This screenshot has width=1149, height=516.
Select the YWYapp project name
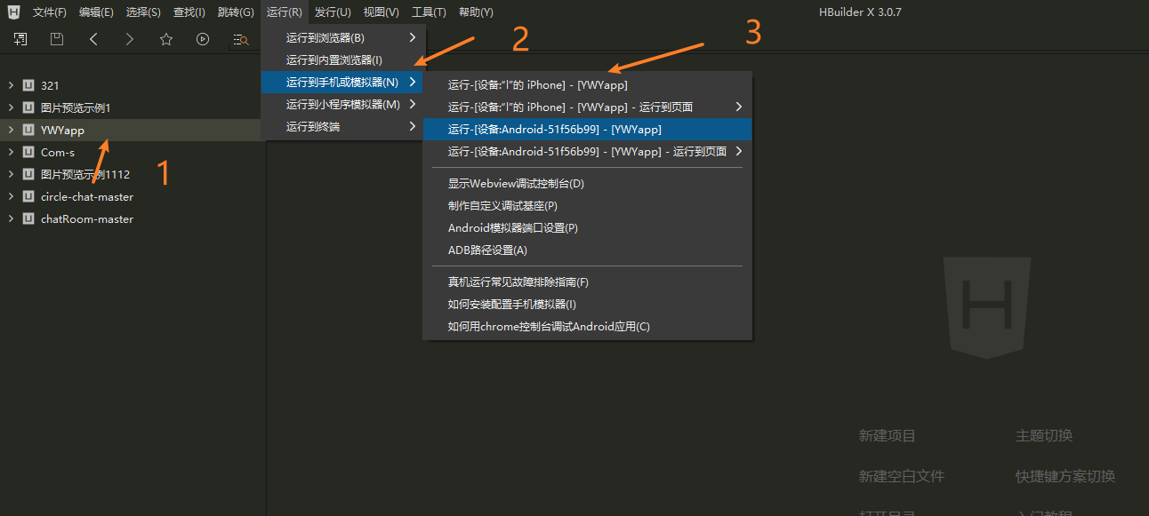click(x=62, y=130)
